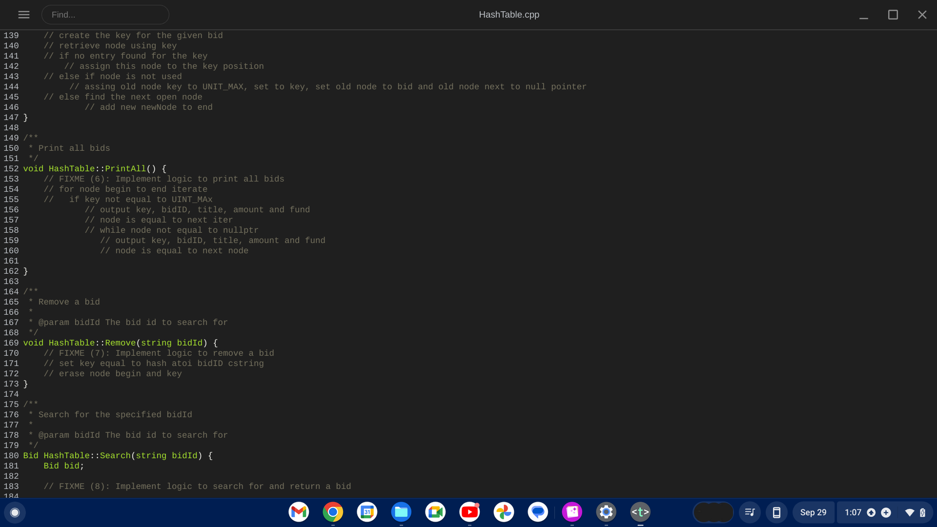
Task: Launch Google Chrome from the shelf
Action: pos(333,512)
